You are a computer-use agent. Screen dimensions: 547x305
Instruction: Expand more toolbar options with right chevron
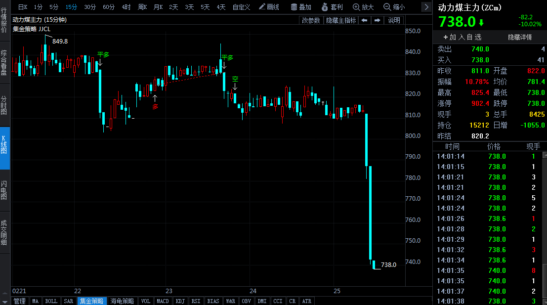click(426, 7)
